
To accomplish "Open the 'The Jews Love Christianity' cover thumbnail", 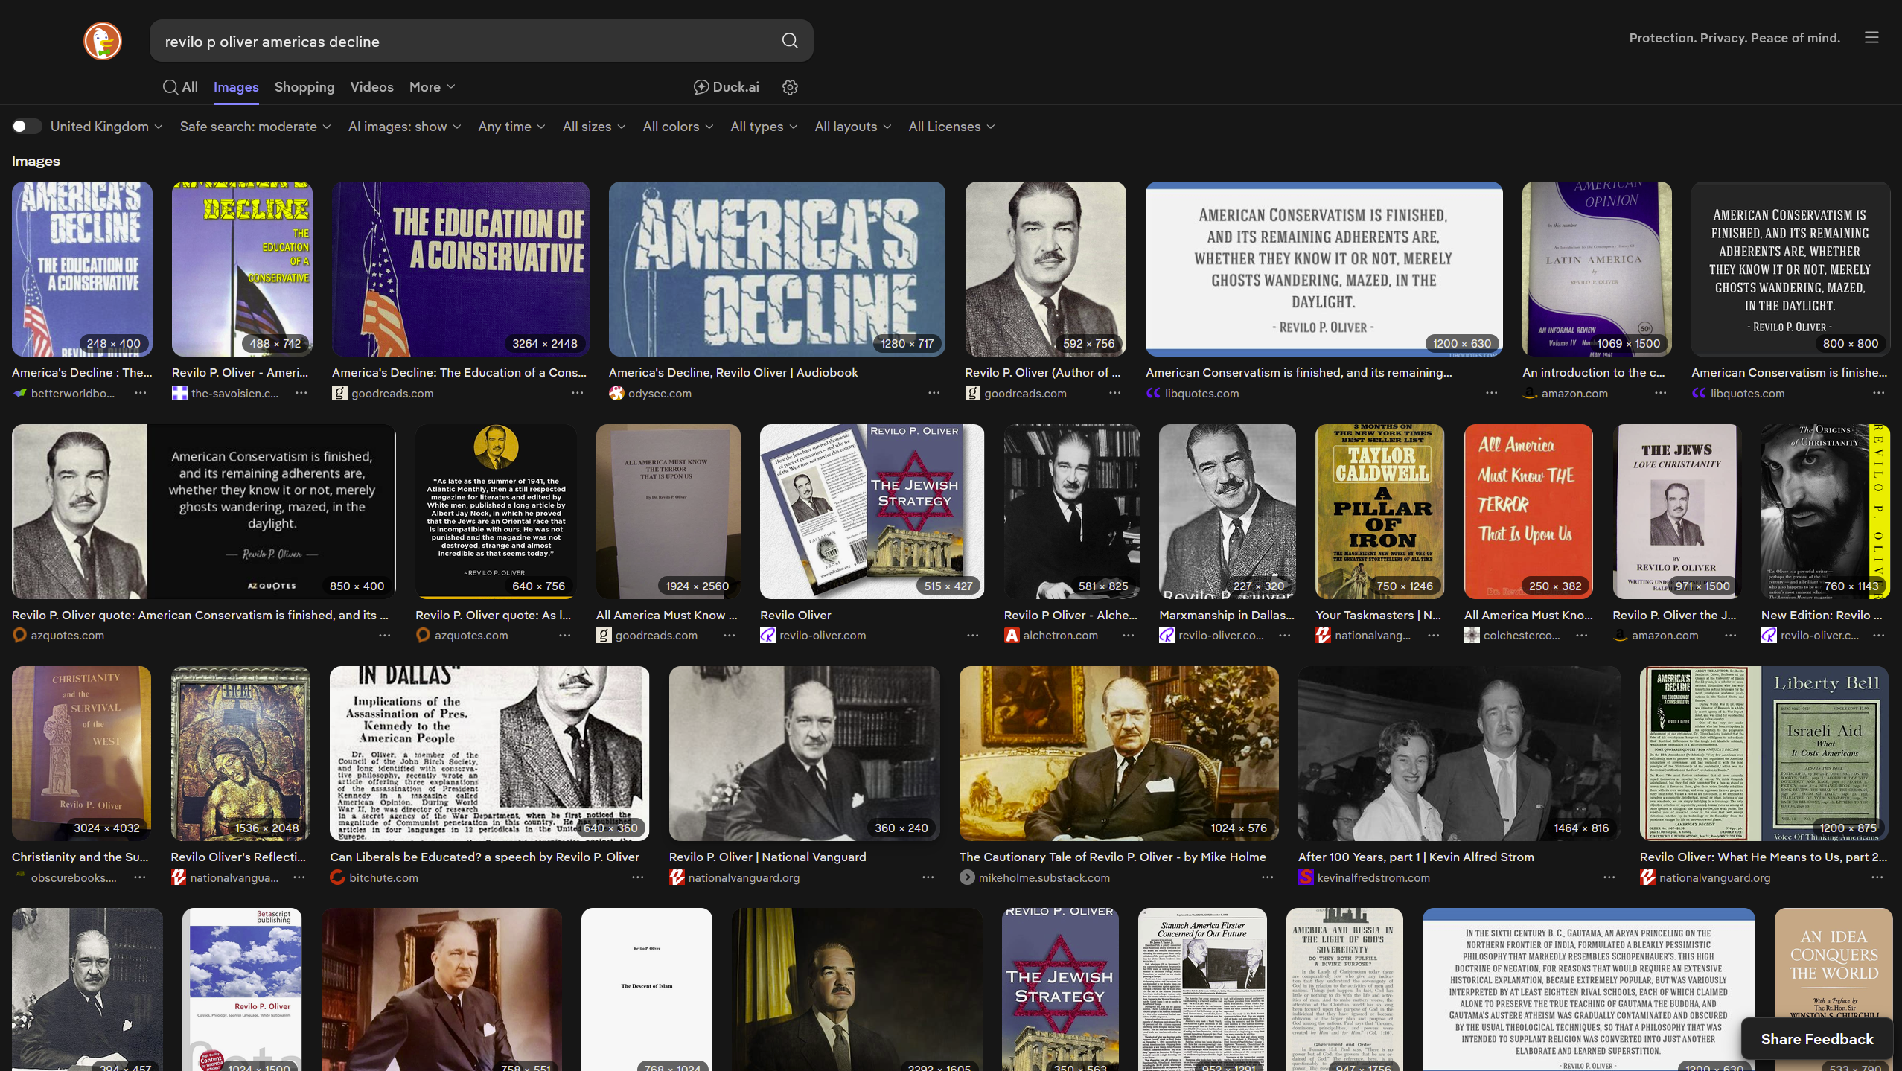I will pyautogui.click(x=1677, y=511).
